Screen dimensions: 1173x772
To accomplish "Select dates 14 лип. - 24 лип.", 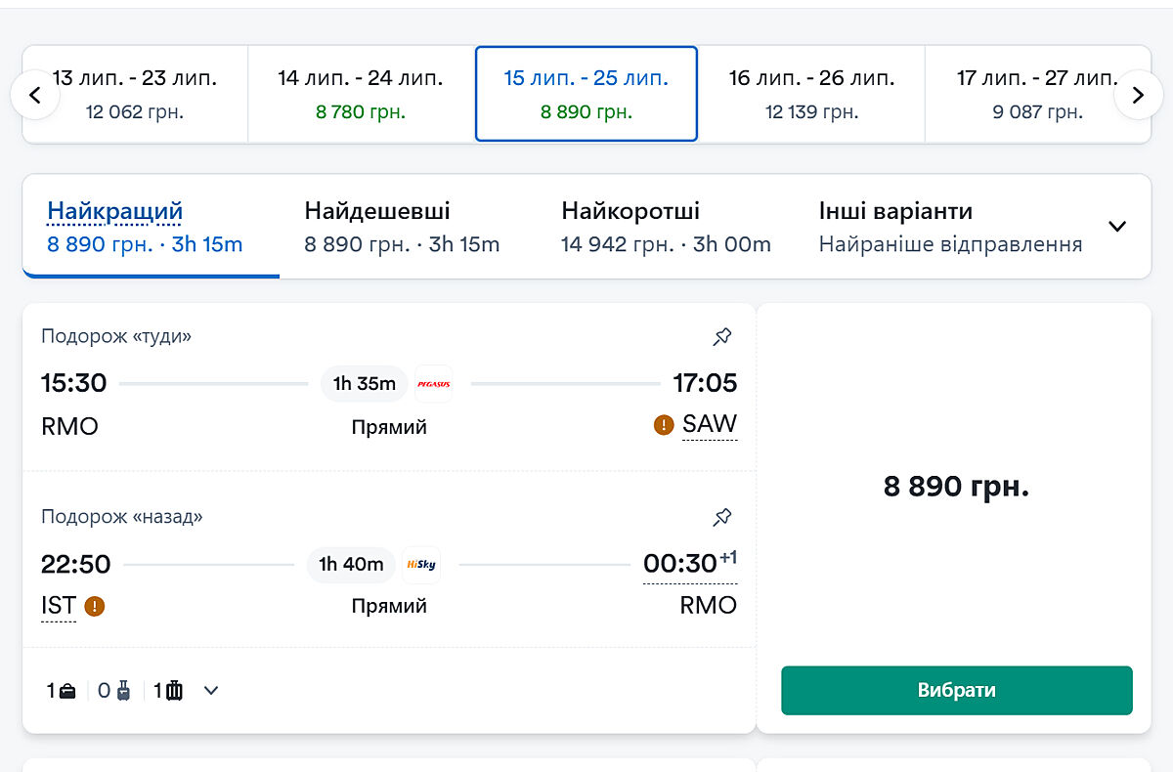I will click(x=361, y=94).
